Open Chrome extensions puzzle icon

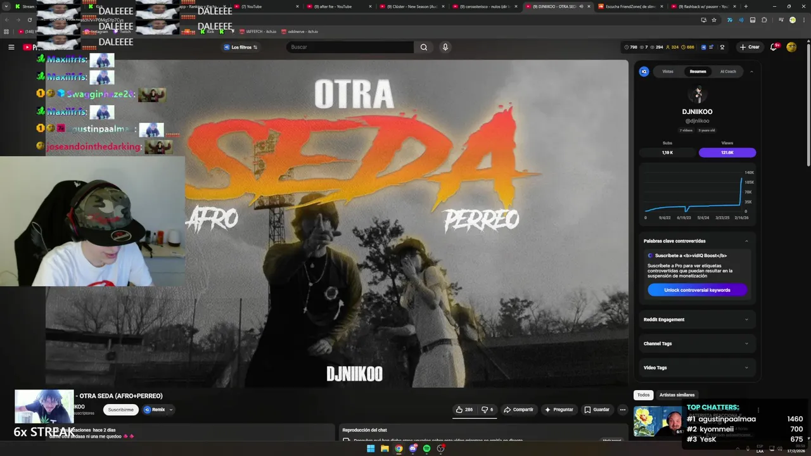point(763,20)
